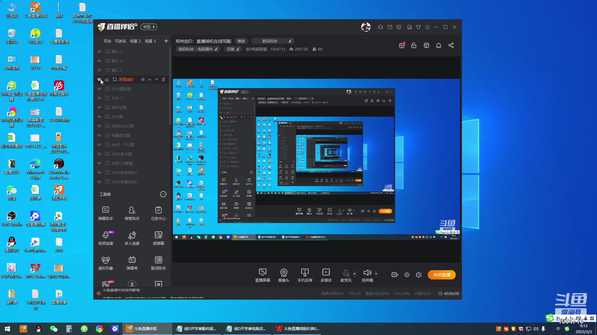The width and height of the screenshot is (597, 335).
Task: Expand speaker options arrow
Action: click(376, 274)
